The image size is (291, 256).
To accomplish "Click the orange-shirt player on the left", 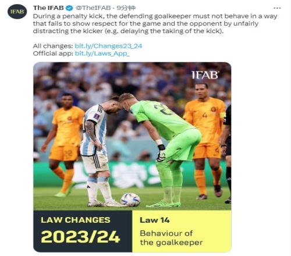I will pos(63,144).
